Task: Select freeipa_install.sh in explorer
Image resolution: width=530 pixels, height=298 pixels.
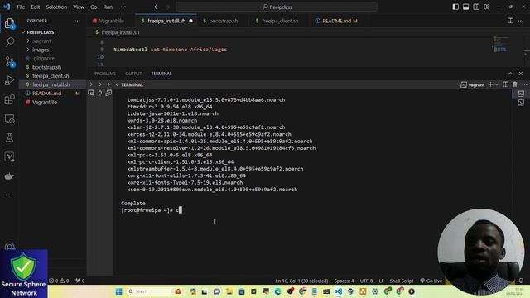Action: click(51, 84)
